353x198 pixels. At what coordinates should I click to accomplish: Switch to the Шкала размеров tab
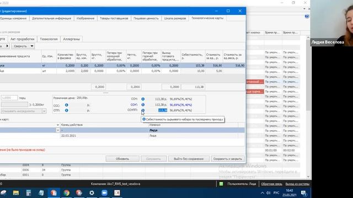[175, 18]
